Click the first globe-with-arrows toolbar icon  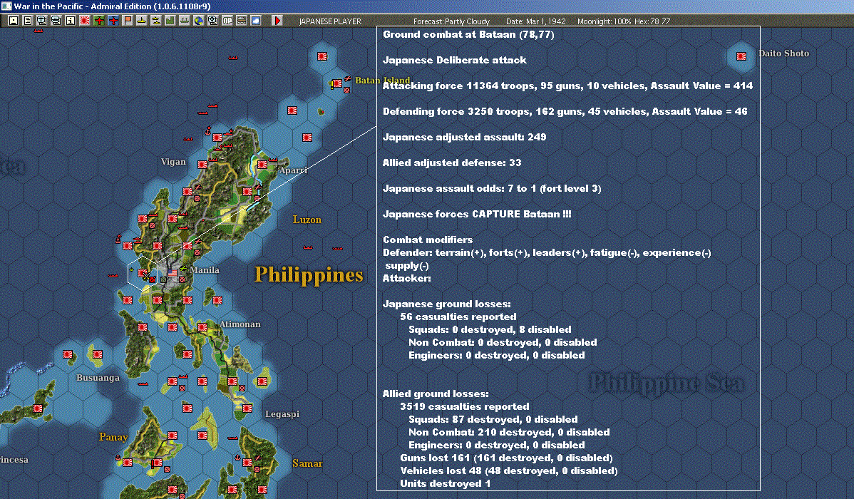point(42,21)
